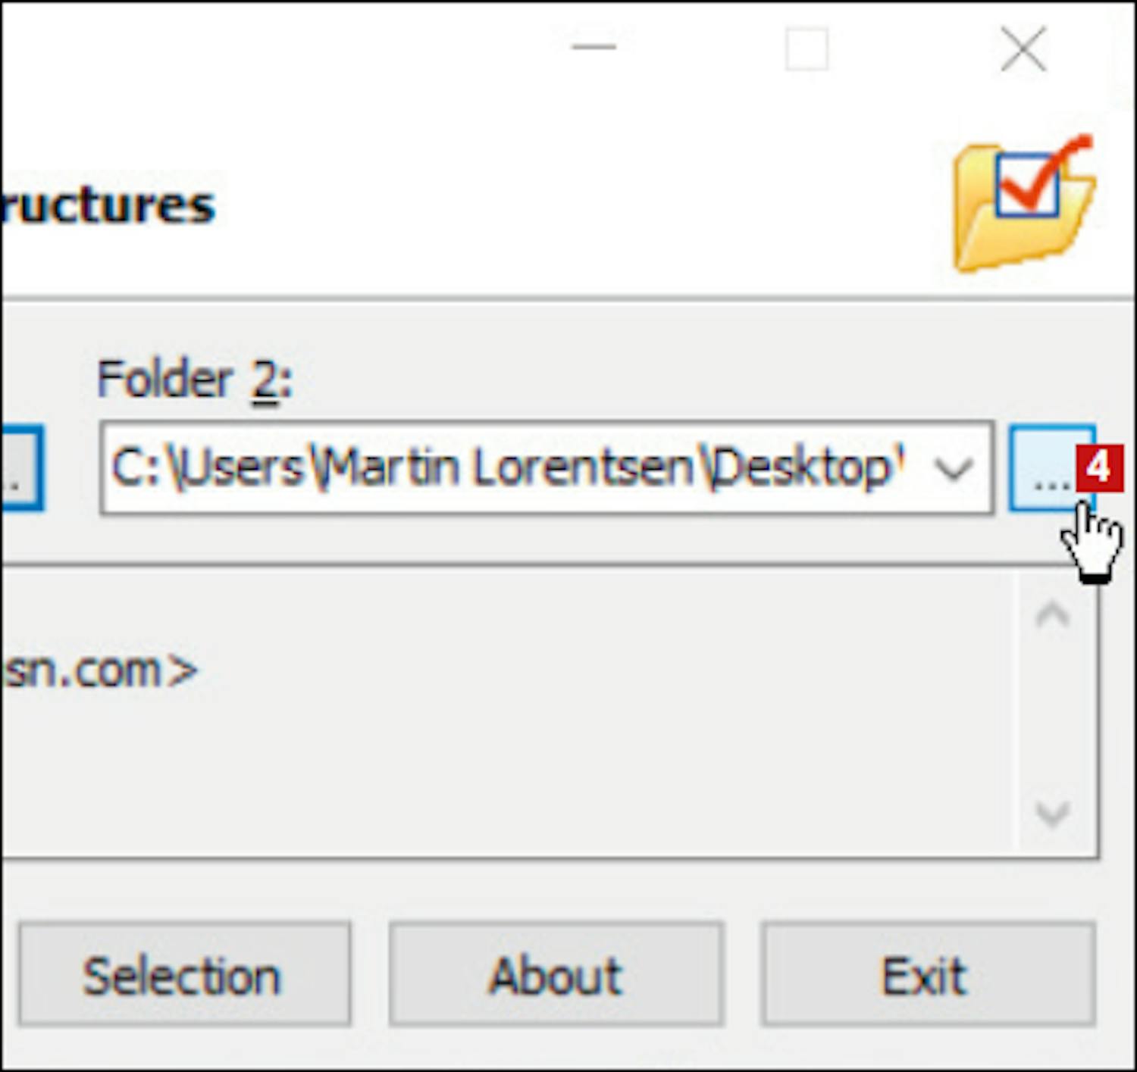Click the folder with checkmark app icon

[1023, 205]
